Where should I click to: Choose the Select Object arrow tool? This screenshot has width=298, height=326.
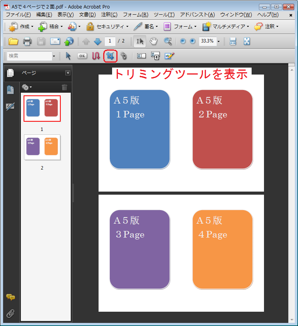(68, 56)
